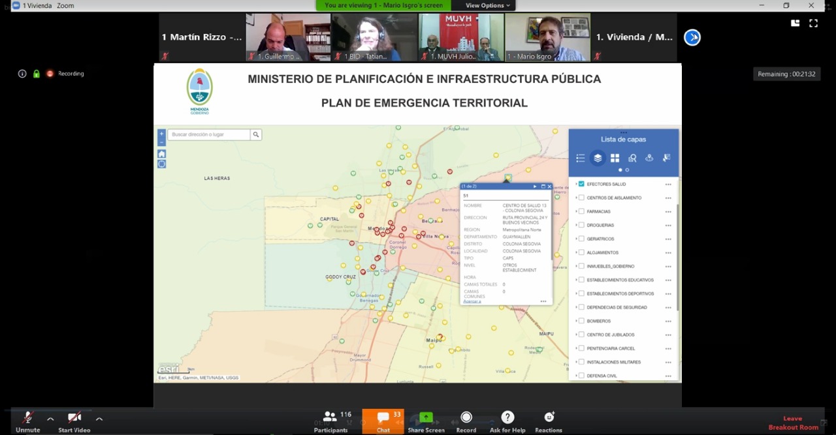Enable the DROGUERIAS layer checkbox

tap(581, 225)
